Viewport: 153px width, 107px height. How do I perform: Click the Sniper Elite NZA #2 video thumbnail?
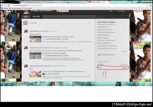tap(35, 39)
